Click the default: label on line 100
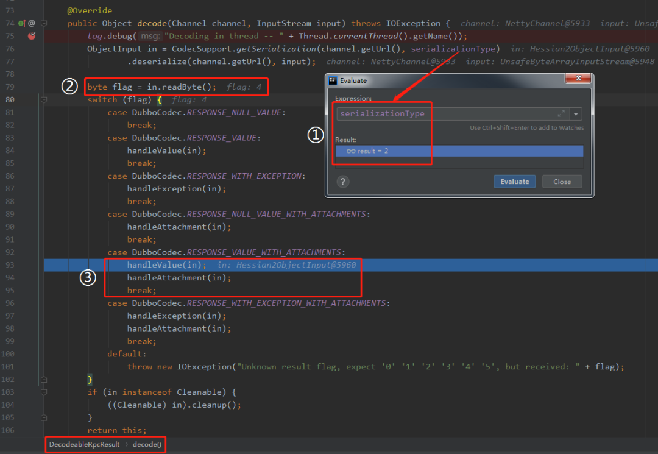658x454 pixels. [x=127, y=354]
